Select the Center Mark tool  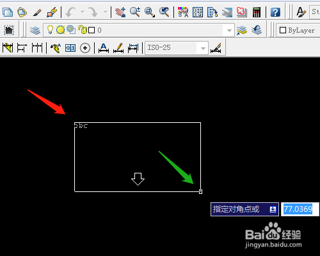(85, 48)
